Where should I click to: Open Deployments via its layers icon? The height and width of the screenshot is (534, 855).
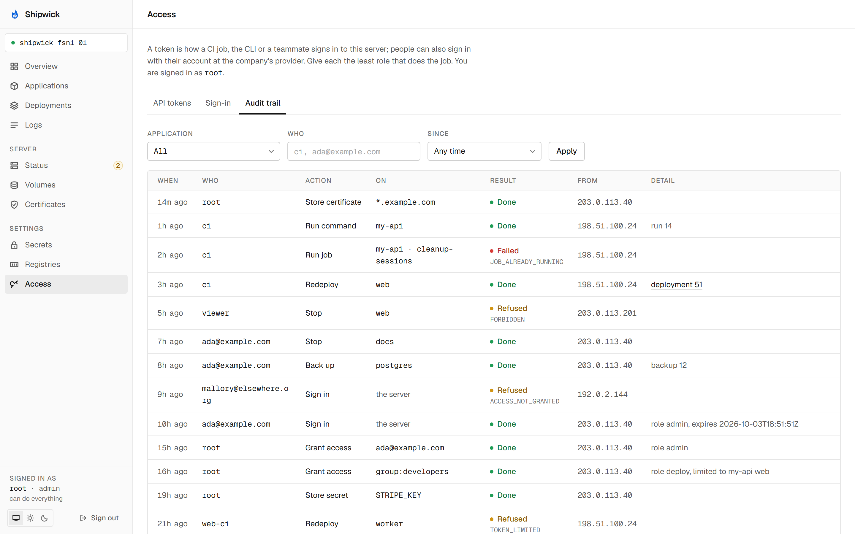coord(14,106)
